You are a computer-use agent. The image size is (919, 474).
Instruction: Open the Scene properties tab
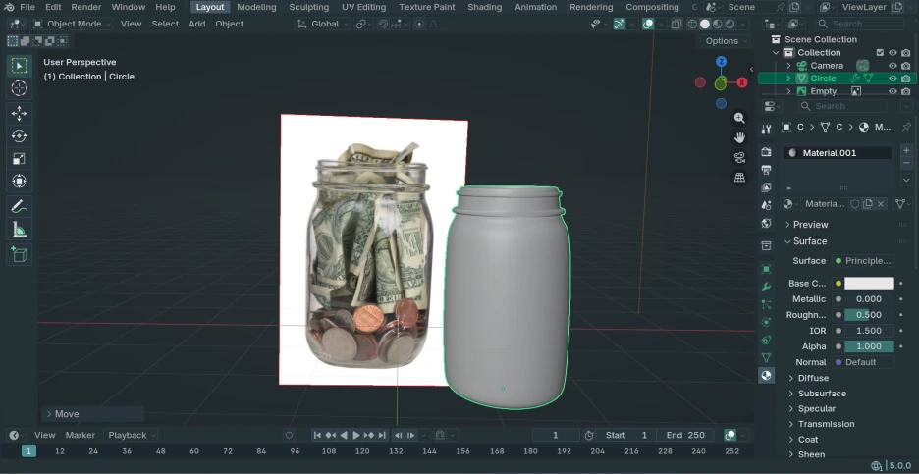pos(766,205)
